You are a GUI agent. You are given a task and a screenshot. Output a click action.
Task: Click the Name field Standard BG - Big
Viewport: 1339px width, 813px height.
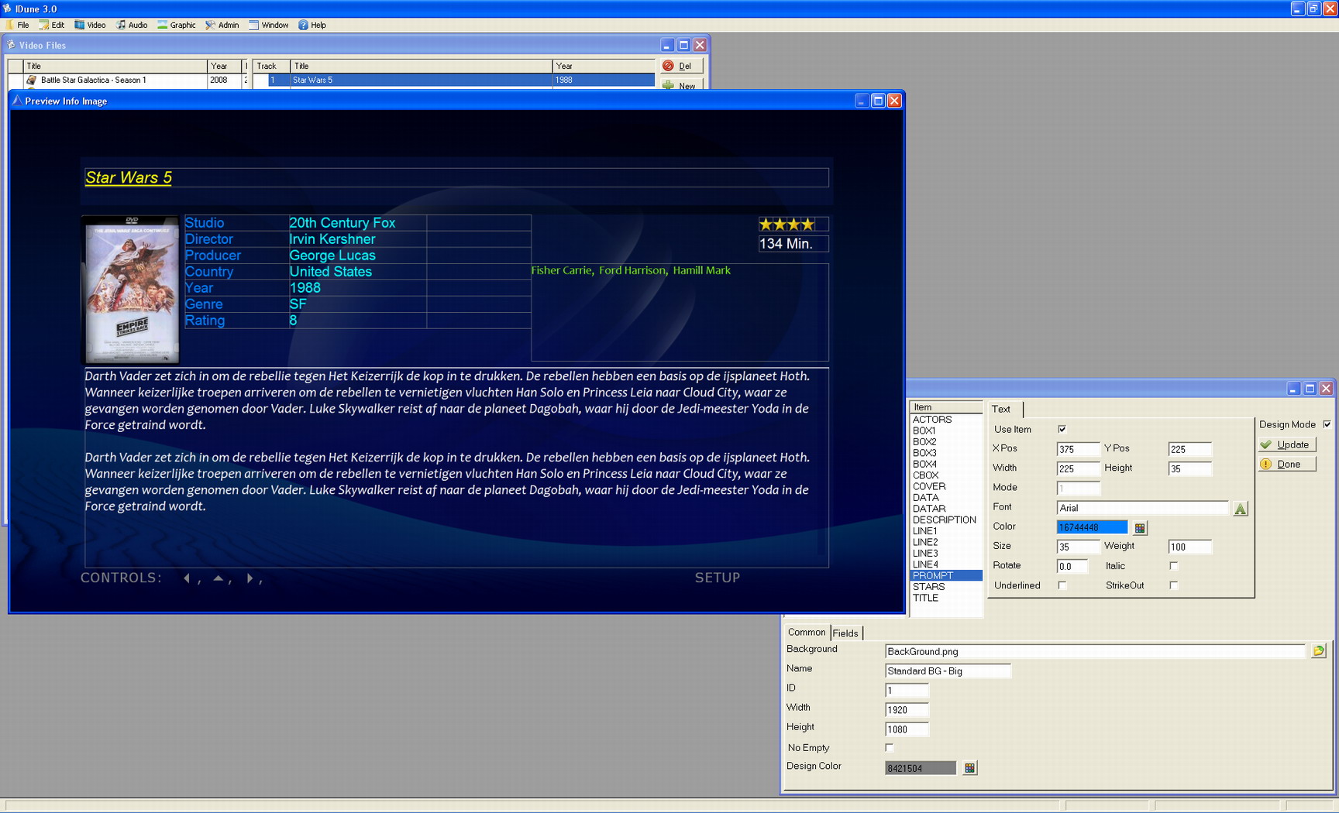click(948, 671)
